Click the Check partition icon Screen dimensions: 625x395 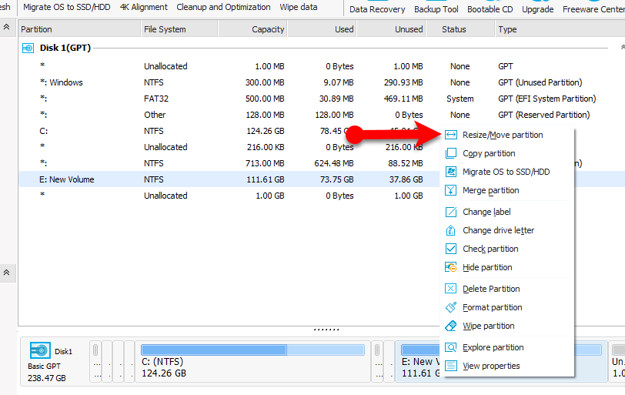[x=451, y=249]
